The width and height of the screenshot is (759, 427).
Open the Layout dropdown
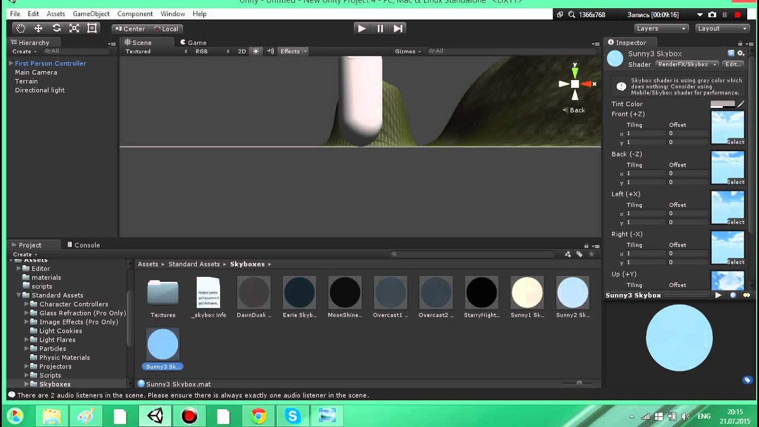[x=722, y=28]
